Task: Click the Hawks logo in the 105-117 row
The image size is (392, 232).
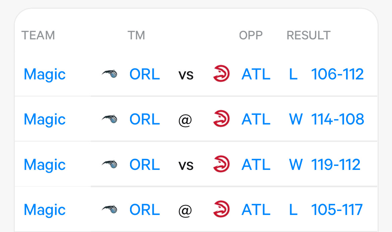Action: tap(221, 209)
